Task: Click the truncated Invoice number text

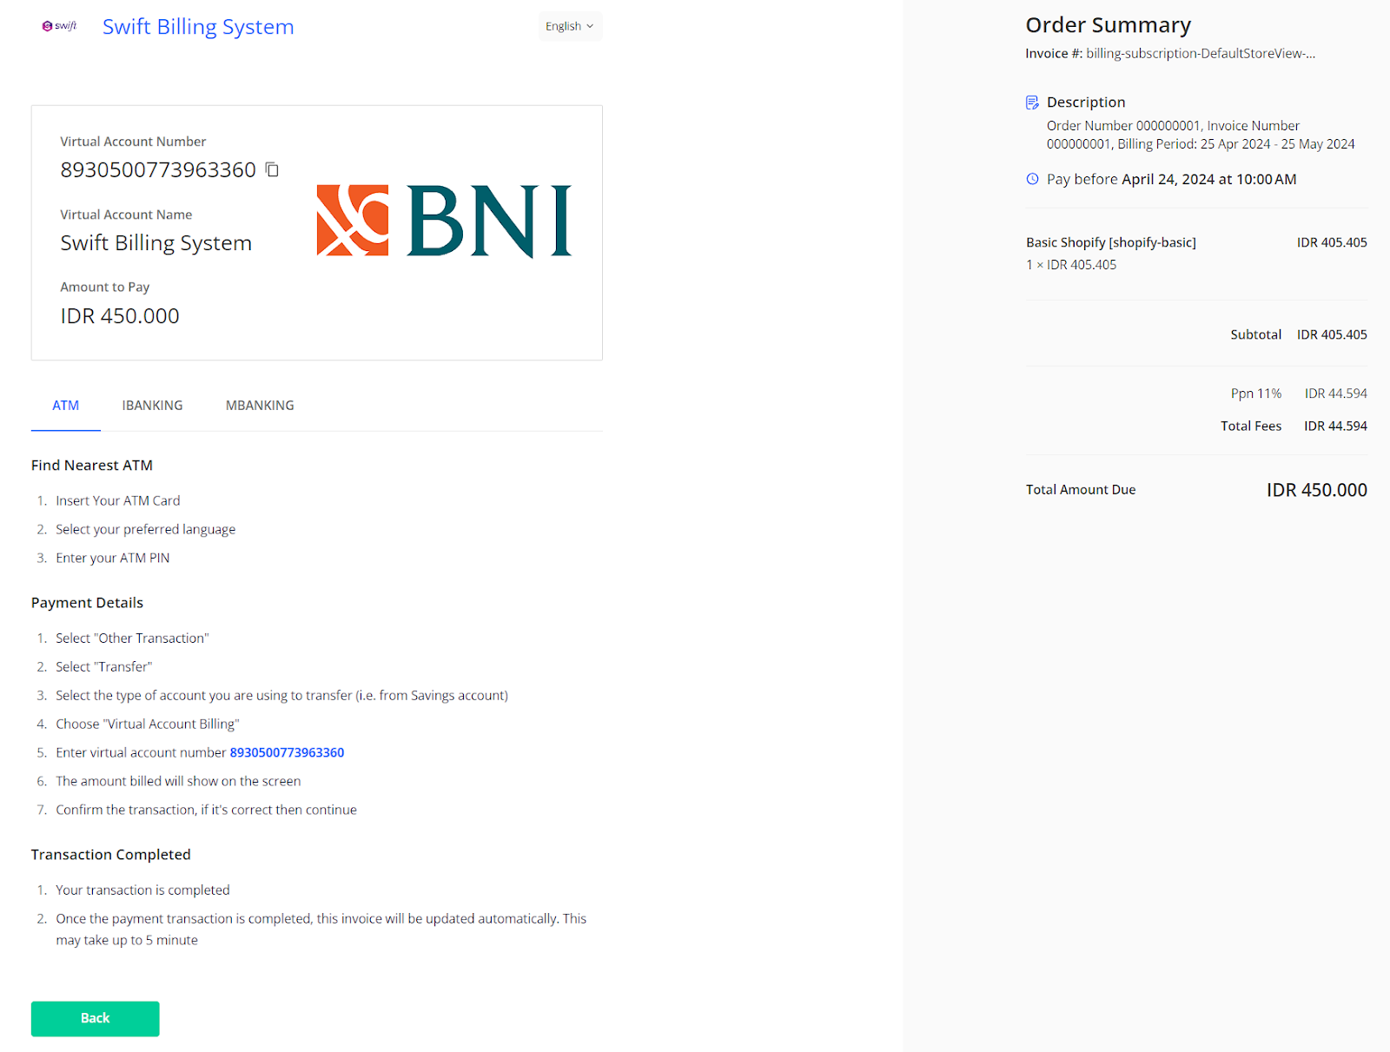Action: pos(1201,53)
